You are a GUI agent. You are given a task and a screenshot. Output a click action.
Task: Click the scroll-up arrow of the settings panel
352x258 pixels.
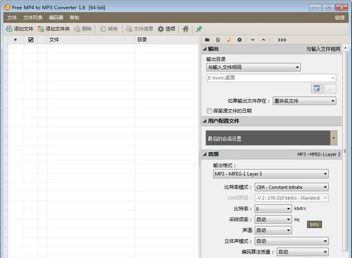[x=346, y=48]
